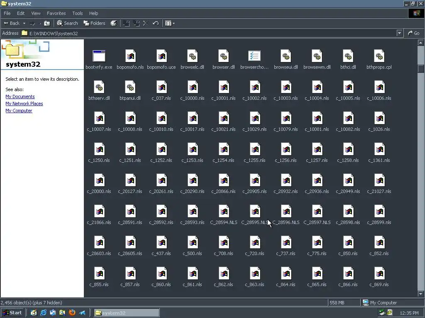The image size is (425, 318).
Task: Click the Up one level folder icon
Action: pyautogui.click(x=47, y=23)
